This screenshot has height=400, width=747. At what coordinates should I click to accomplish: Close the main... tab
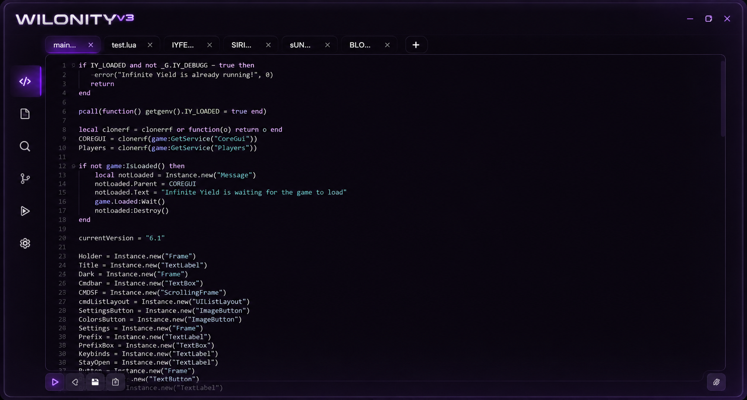point(91,45)
